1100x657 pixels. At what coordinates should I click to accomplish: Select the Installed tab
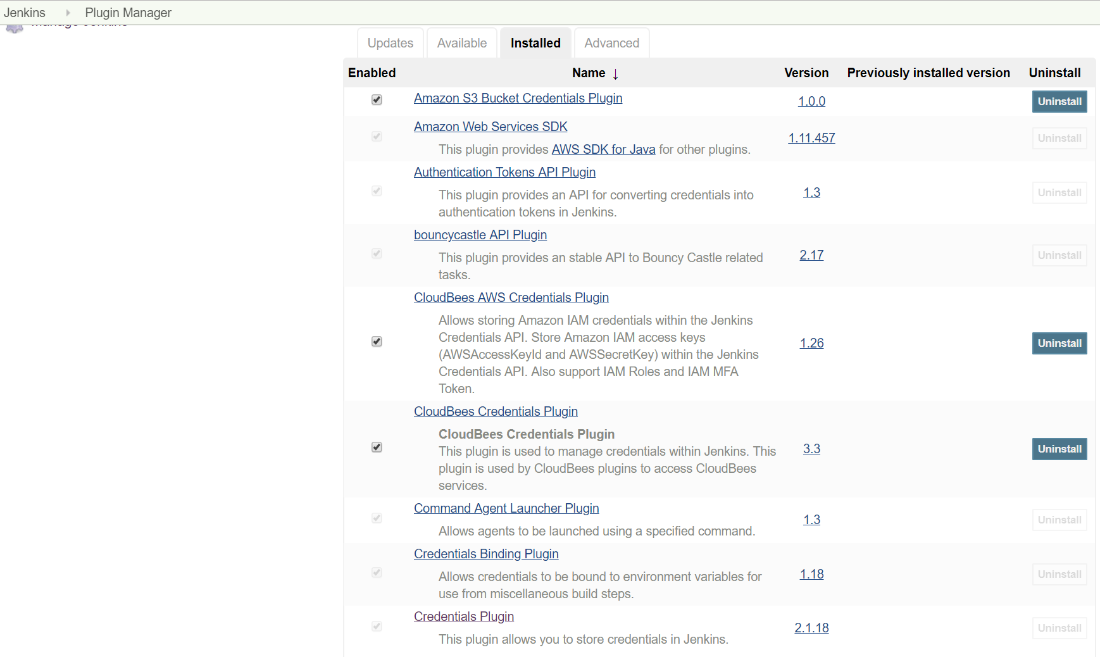535,43
